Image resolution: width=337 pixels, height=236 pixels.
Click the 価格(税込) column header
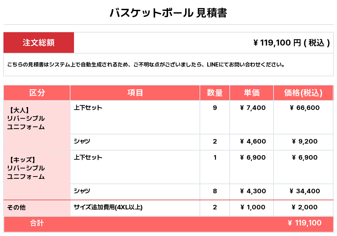point(303,93)
